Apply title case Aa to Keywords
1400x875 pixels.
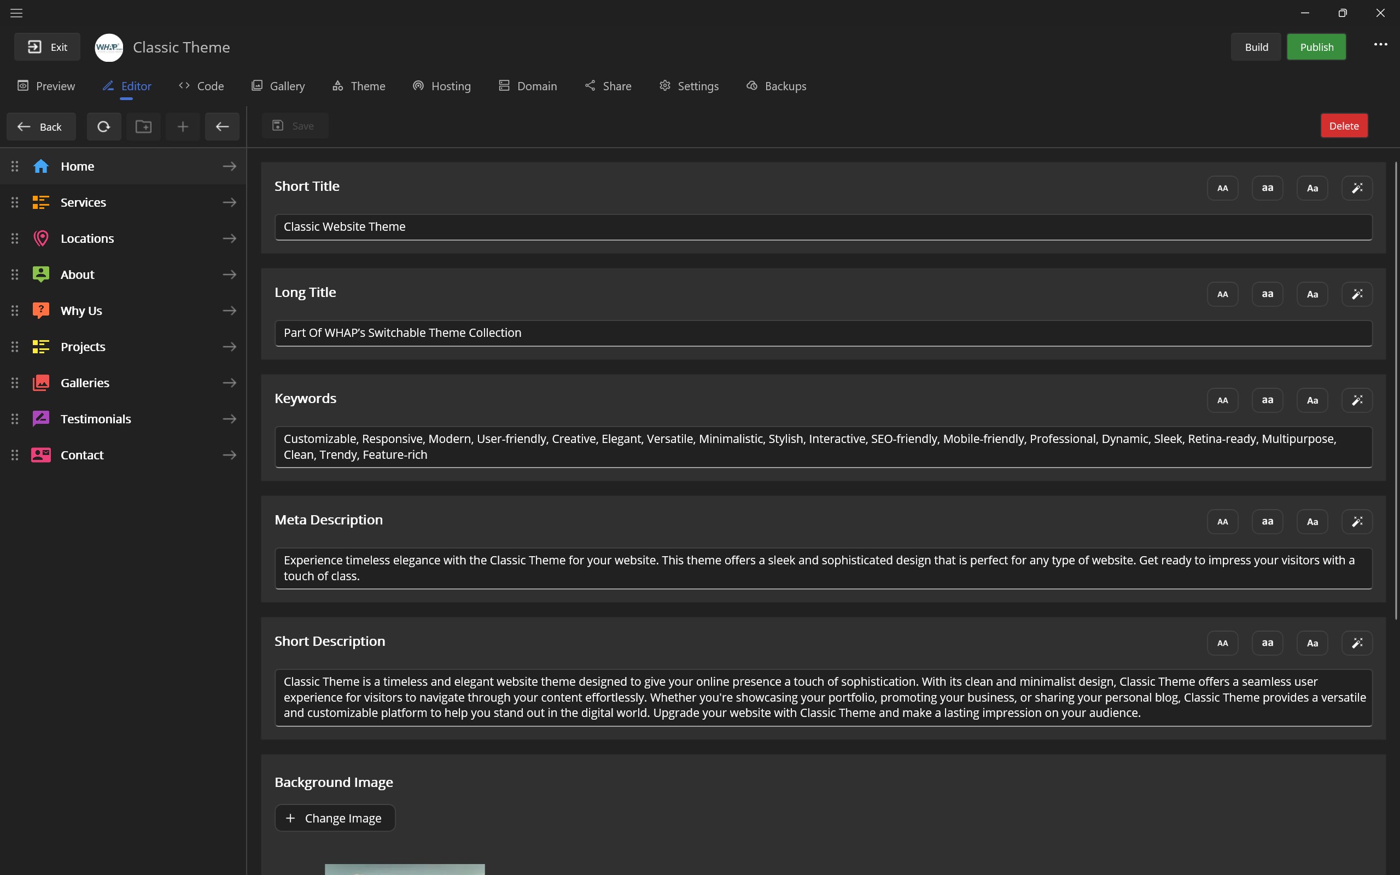click(x=1312, y=400)
